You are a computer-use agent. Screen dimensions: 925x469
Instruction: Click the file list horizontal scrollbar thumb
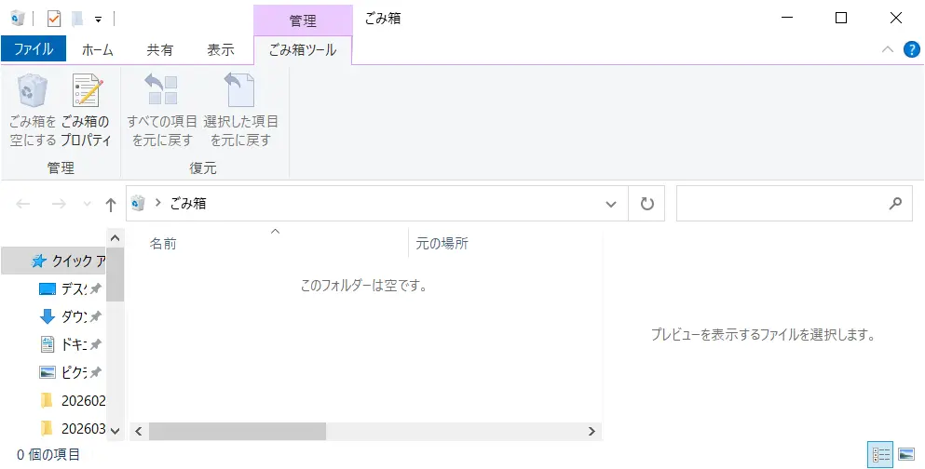tap(238, 431)
